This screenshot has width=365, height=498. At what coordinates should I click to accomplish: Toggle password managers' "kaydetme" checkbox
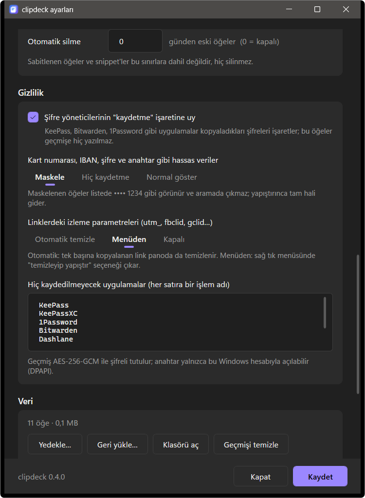click(33, 117)
